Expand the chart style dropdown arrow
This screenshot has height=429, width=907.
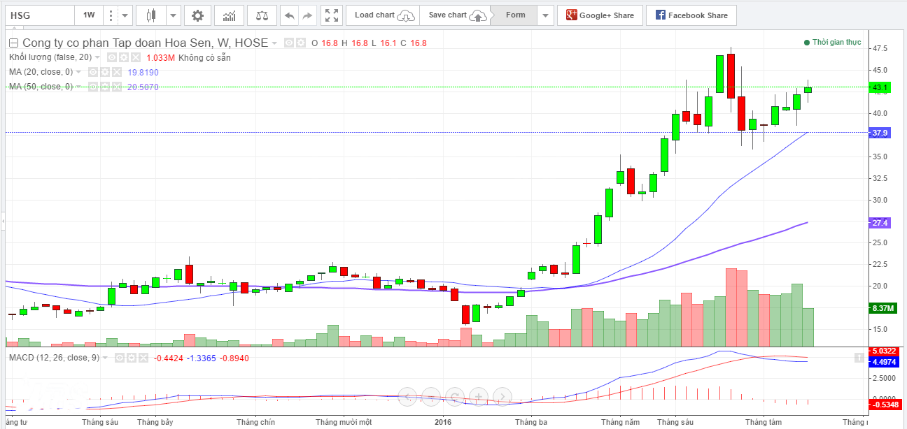point(174,15)
